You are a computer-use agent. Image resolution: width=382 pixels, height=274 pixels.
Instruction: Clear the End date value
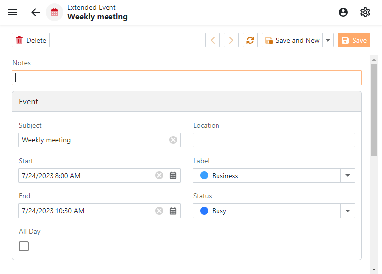(x=159, y=211)
